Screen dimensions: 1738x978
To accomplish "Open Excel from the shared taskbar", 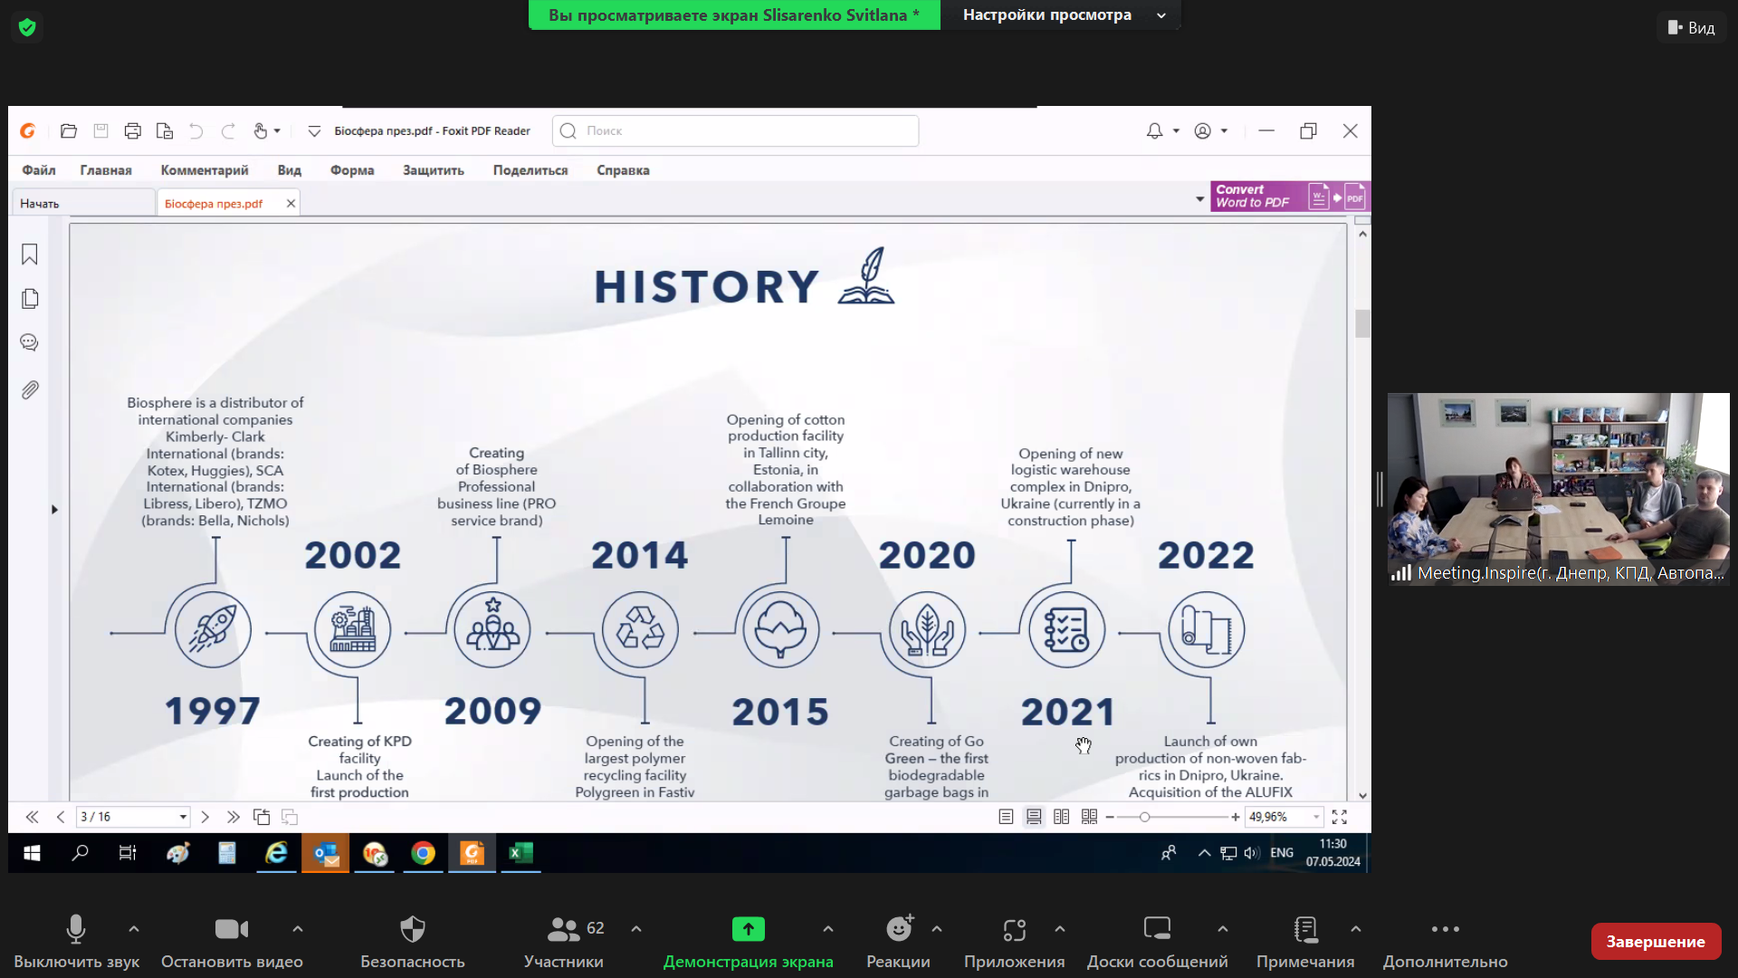I will (520, 853).
